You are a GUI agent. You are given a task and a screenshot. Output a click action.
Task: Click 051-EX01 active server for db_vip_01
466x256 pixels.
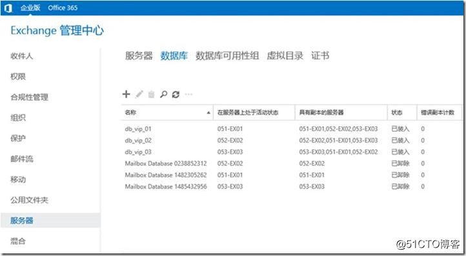tap(230, 129)
